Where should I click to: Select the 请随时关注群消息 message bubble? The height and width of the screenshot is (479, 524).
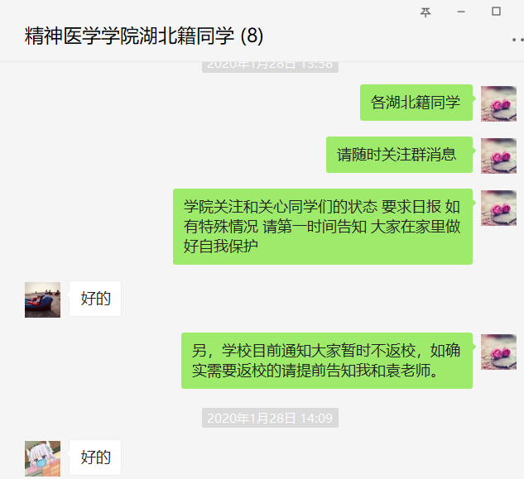click(399, 155)
